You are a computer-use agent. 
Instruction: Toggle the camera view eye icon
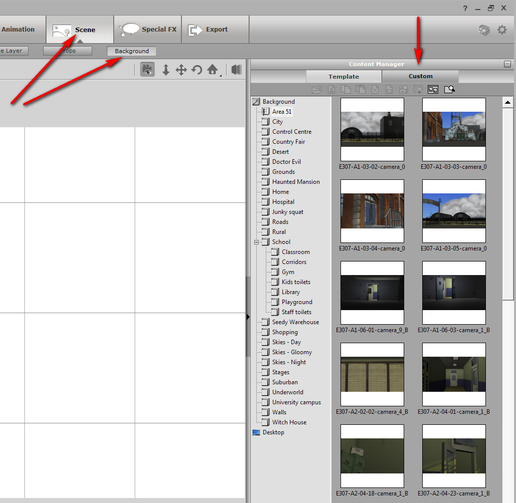tap(147, 70)
